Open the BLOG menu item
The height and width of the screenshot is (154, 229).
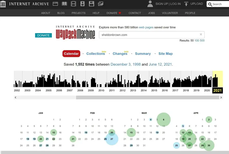coord(61,13)
